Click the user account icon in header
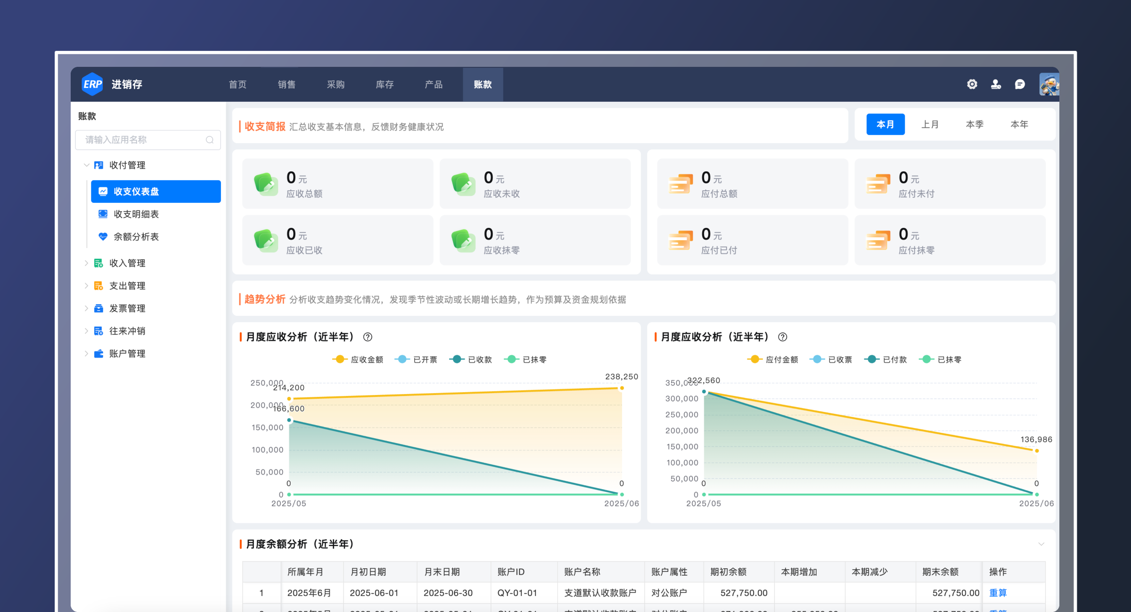Image resolution: width=1131 pixels, height=612 pixels. click(996, 84)
